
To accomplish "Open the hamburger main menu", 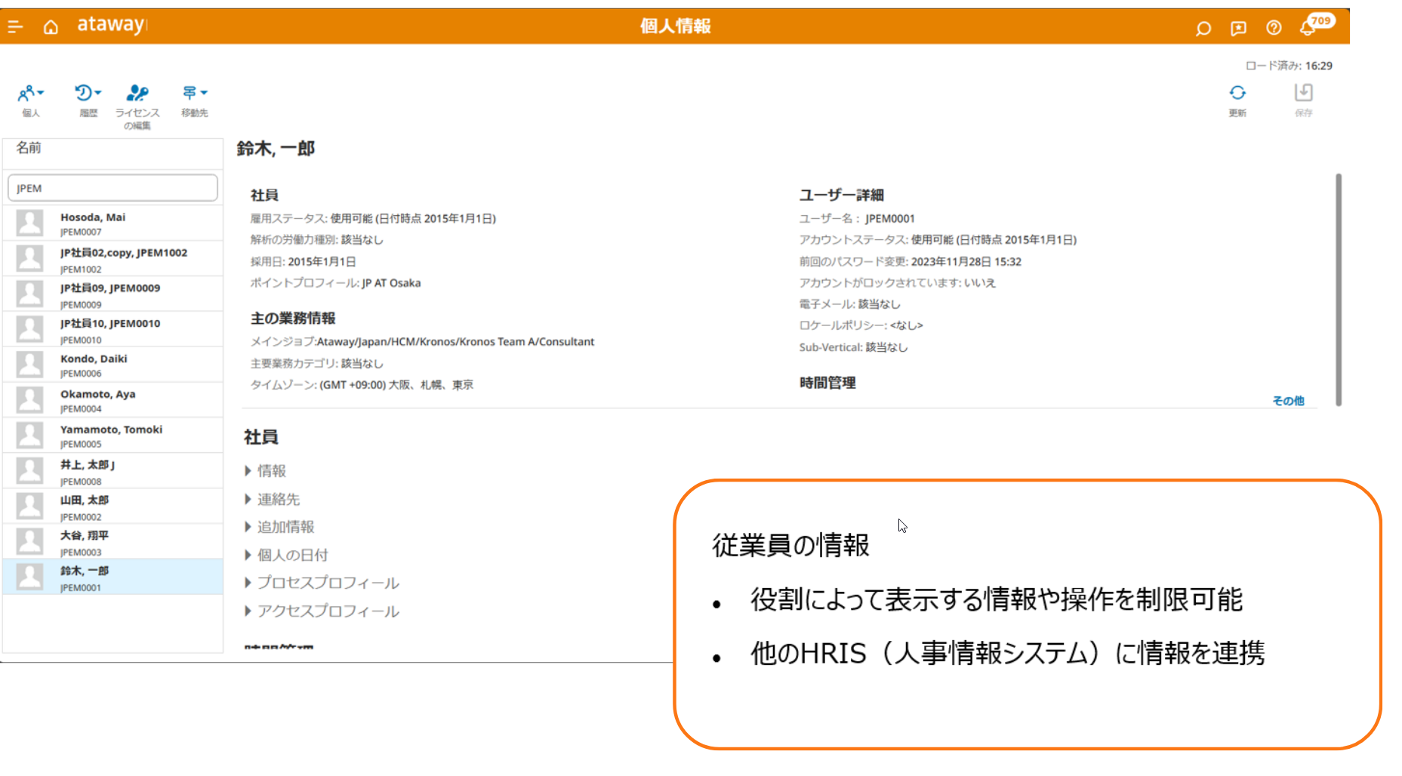I will click(15, 27).
